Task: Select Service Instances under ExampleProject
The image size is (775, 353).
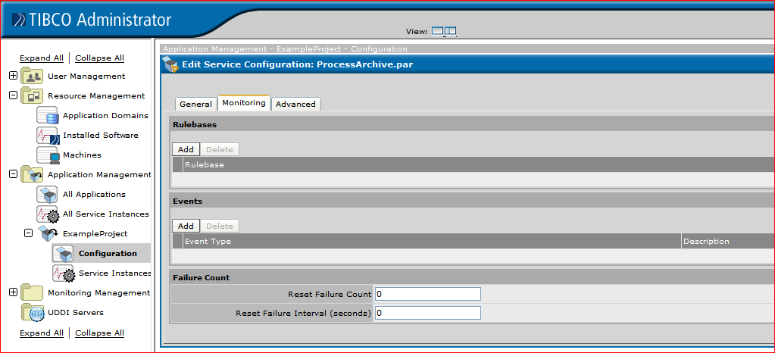Action: tap(115, 273)
